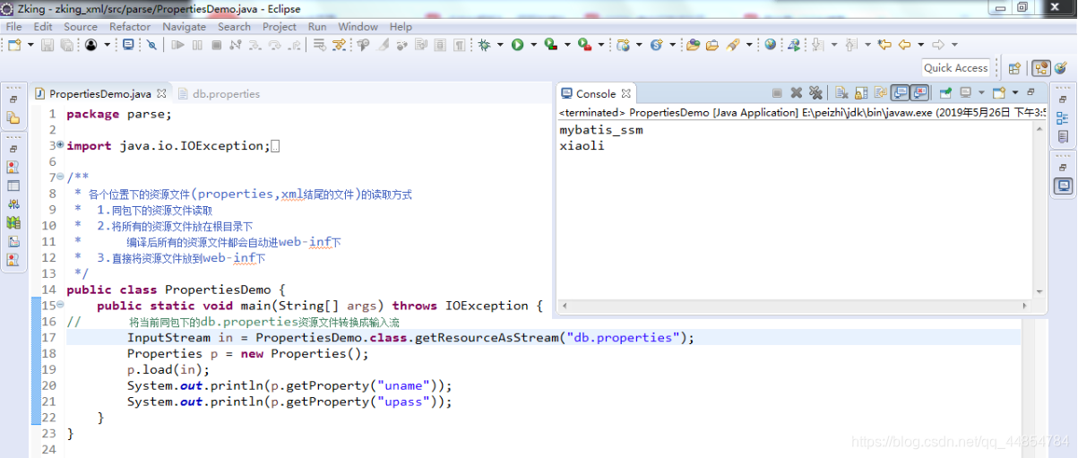Toggle show console on standard output change
The width and height of the screenshot is (1078, 458).
click(899, 92)
